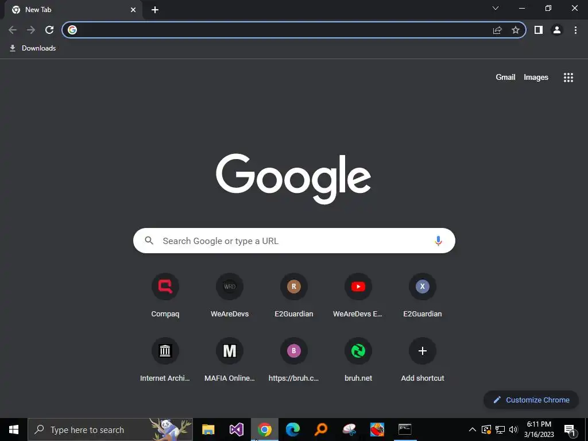Viewport: 588px width, 441px height.
Task: Open the Windows Start menu
Action: coord(14,430)
